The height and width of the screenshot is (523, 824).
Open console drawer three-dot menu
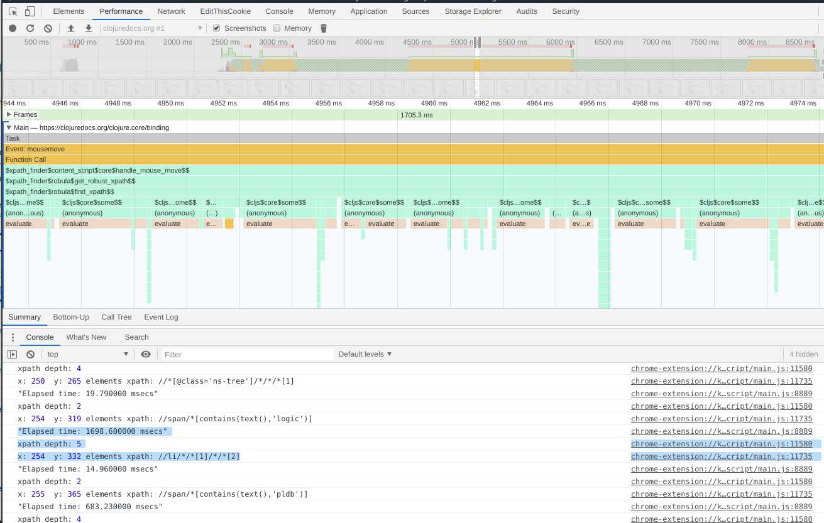tap(12, 337)
